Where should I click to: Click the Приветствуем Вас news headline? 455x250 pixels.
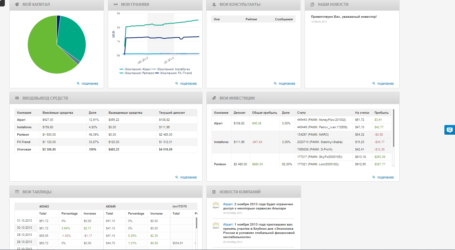(x=344, y=17)
